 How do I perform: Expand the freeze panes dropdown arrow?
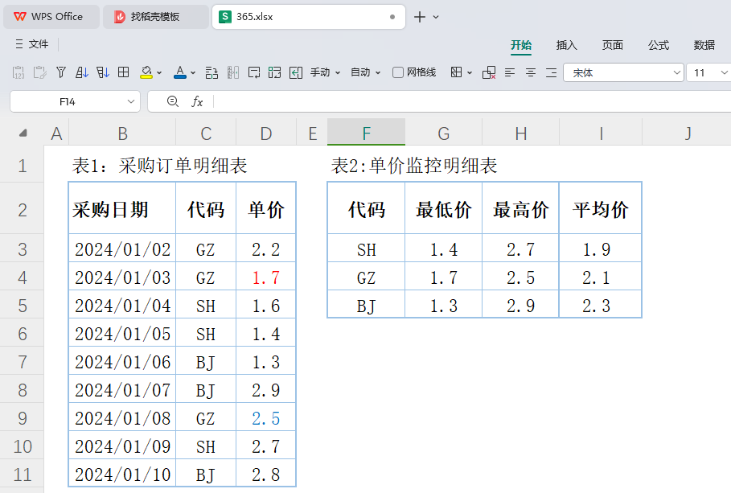[470, 72]
